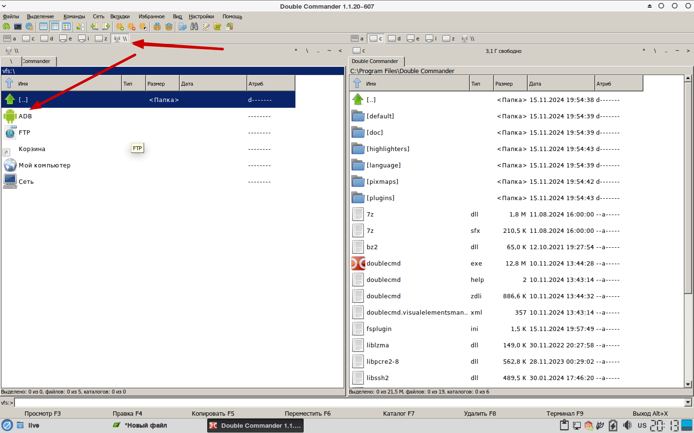Click right panel parent (..) button
Screen dimensions: 694x433
click(x=666, y=51)
